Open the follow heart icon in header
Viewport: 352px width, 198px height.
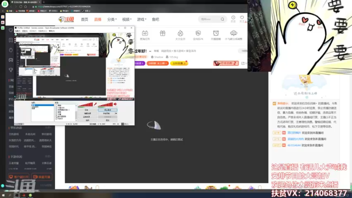pyautogui.click(x=242, y=18)
